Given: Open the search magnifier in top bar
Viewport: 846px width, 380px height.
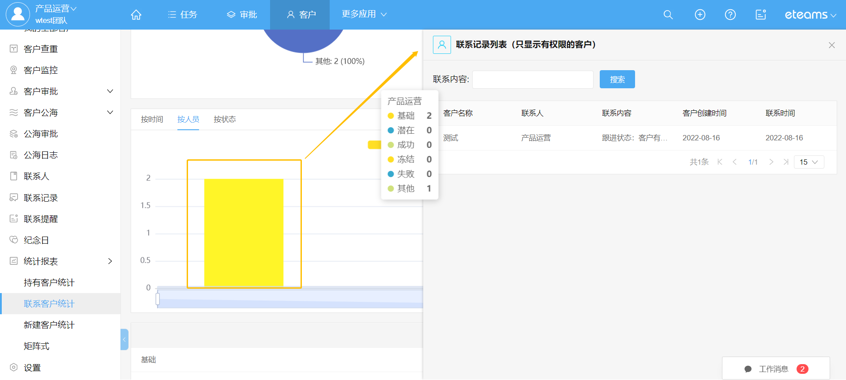Looking at the screenshot, I should [x=668, y=15].
